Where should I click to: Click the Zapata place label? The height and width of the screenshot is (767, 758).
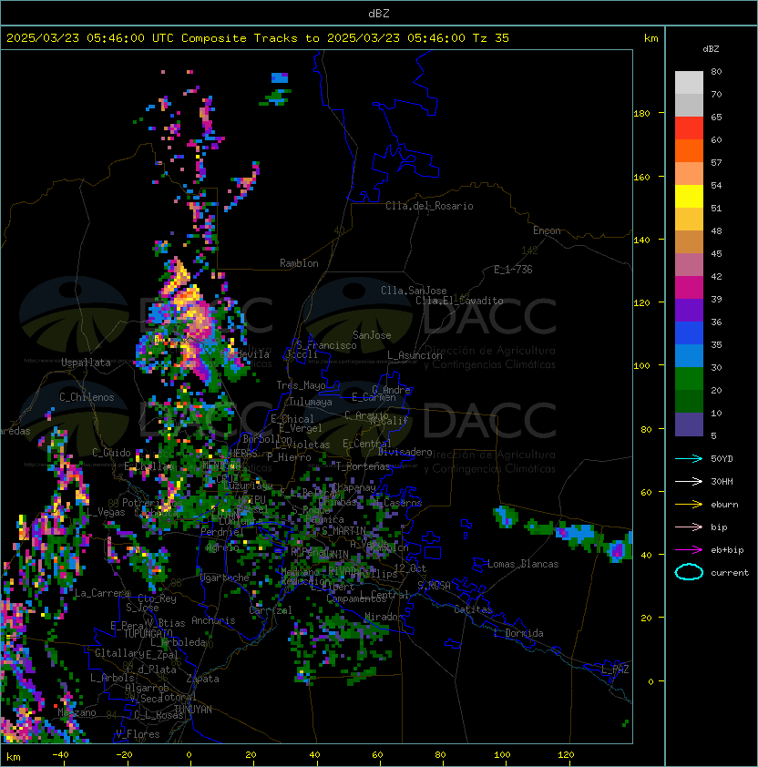tap(202, 679)
